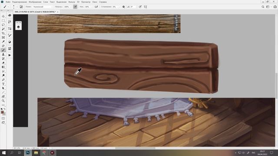The image size is (278, 156).
Task: Click the horizontal scrollbar thumb
Action: pyautogui.click(x=135, y=148)
